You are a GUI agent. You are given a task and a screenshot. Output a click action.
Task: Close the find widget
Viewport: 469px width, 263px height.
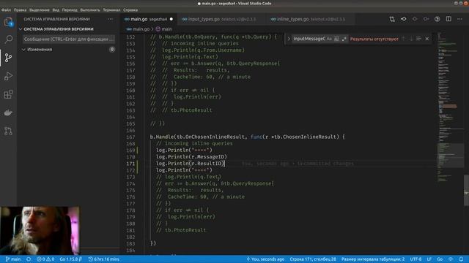(426, 39)
